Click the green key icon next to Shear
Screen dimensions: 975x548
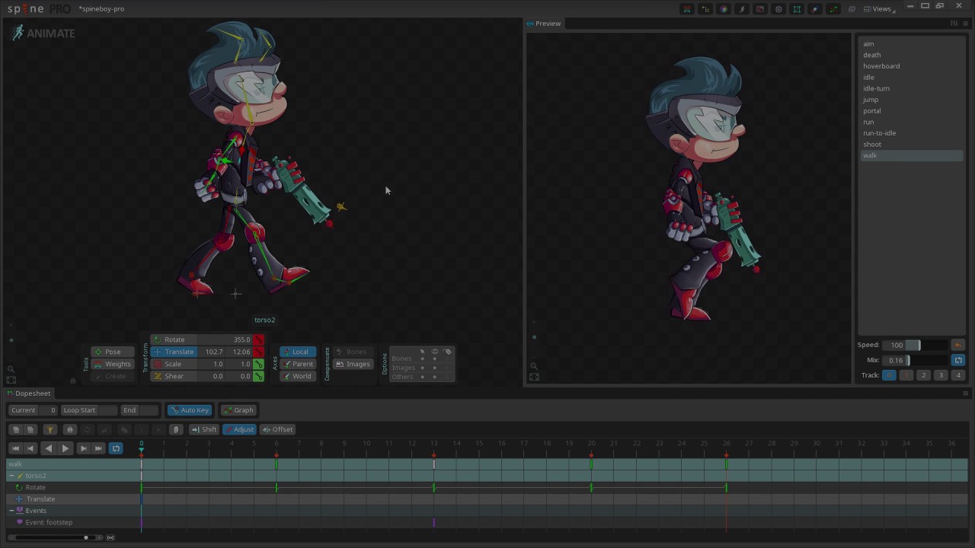click(259, 376)
